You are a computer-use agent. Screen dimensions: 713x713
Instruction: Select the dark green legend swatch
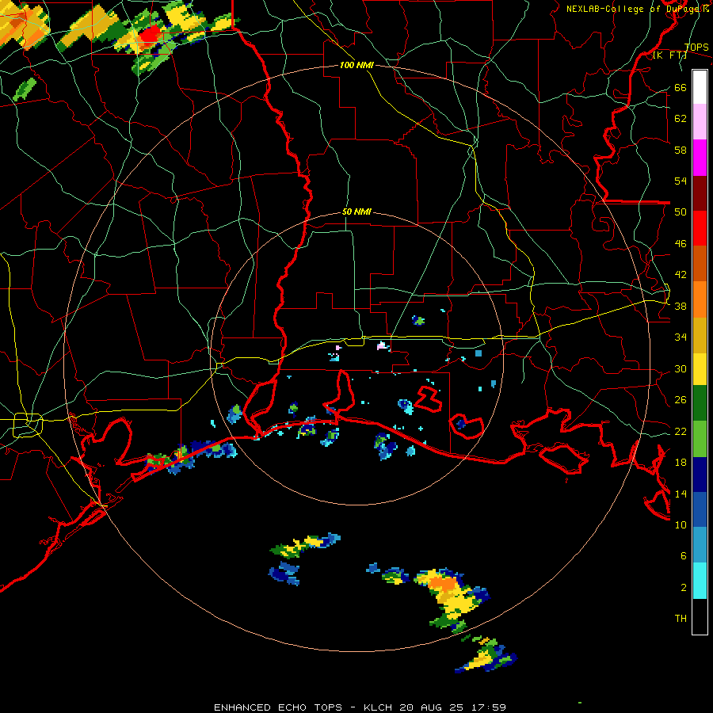tap(700, 403)
